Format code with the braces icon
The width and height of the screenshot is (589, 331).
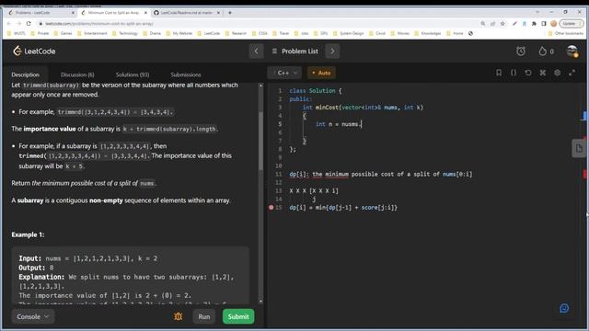click(514, 73)
